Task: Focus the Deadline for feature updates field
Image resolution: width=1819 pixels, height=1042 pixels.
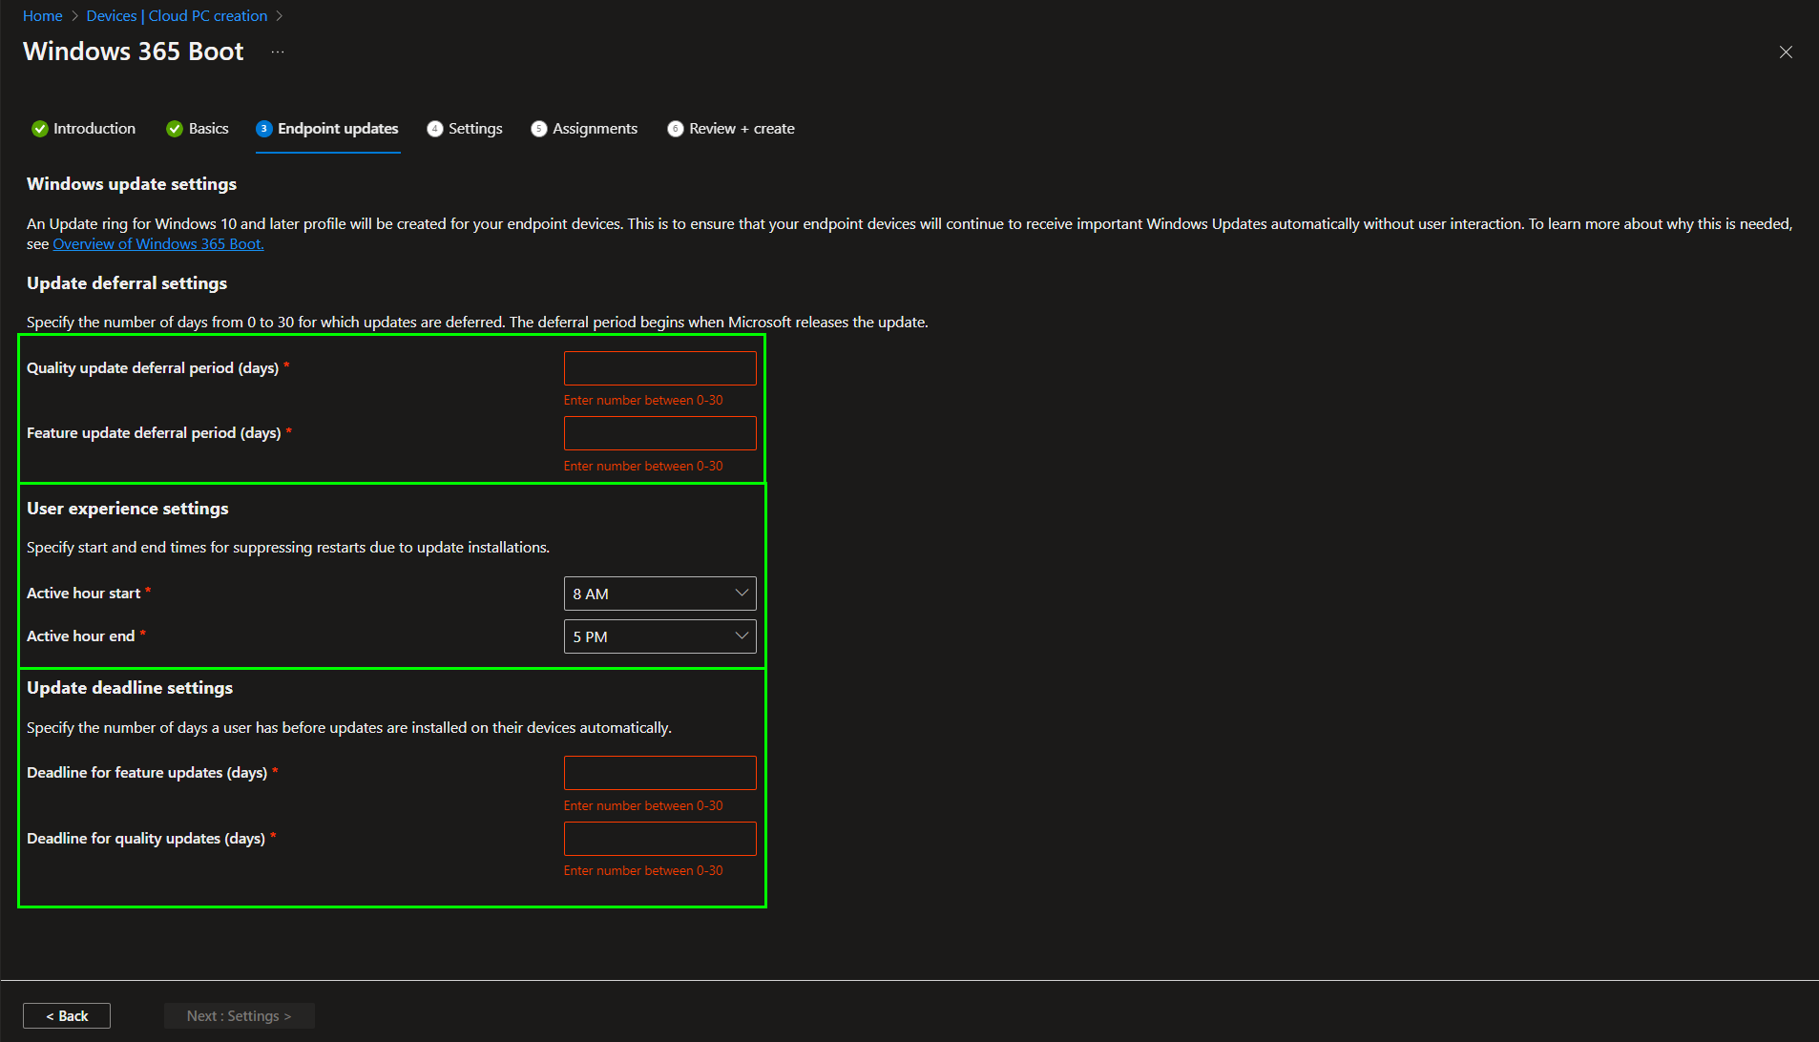Action: [660, 773]
